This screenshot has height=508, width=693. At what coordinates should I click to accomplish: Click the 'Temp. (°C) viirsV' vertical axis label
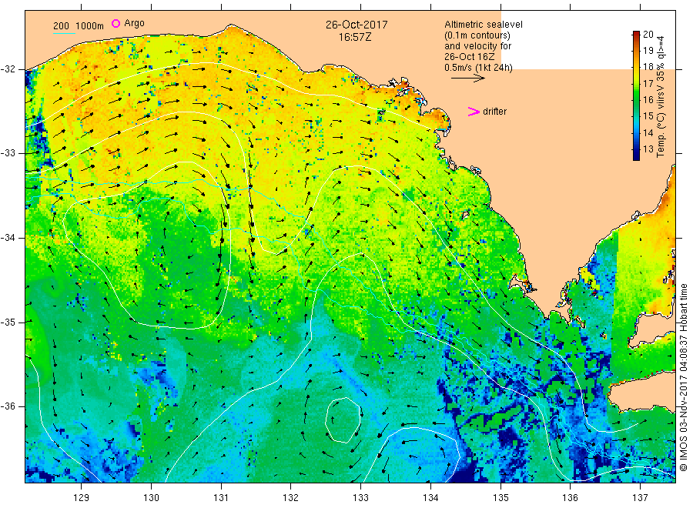click(x=661, y=122)
